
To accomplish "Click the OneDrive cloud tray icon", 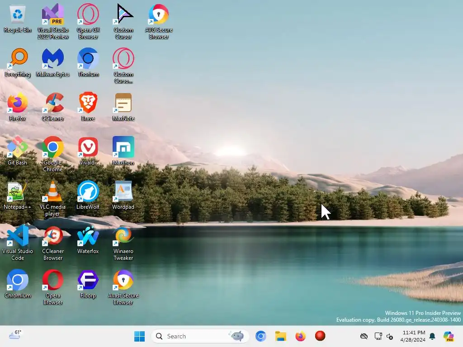I will pos(364,336).
